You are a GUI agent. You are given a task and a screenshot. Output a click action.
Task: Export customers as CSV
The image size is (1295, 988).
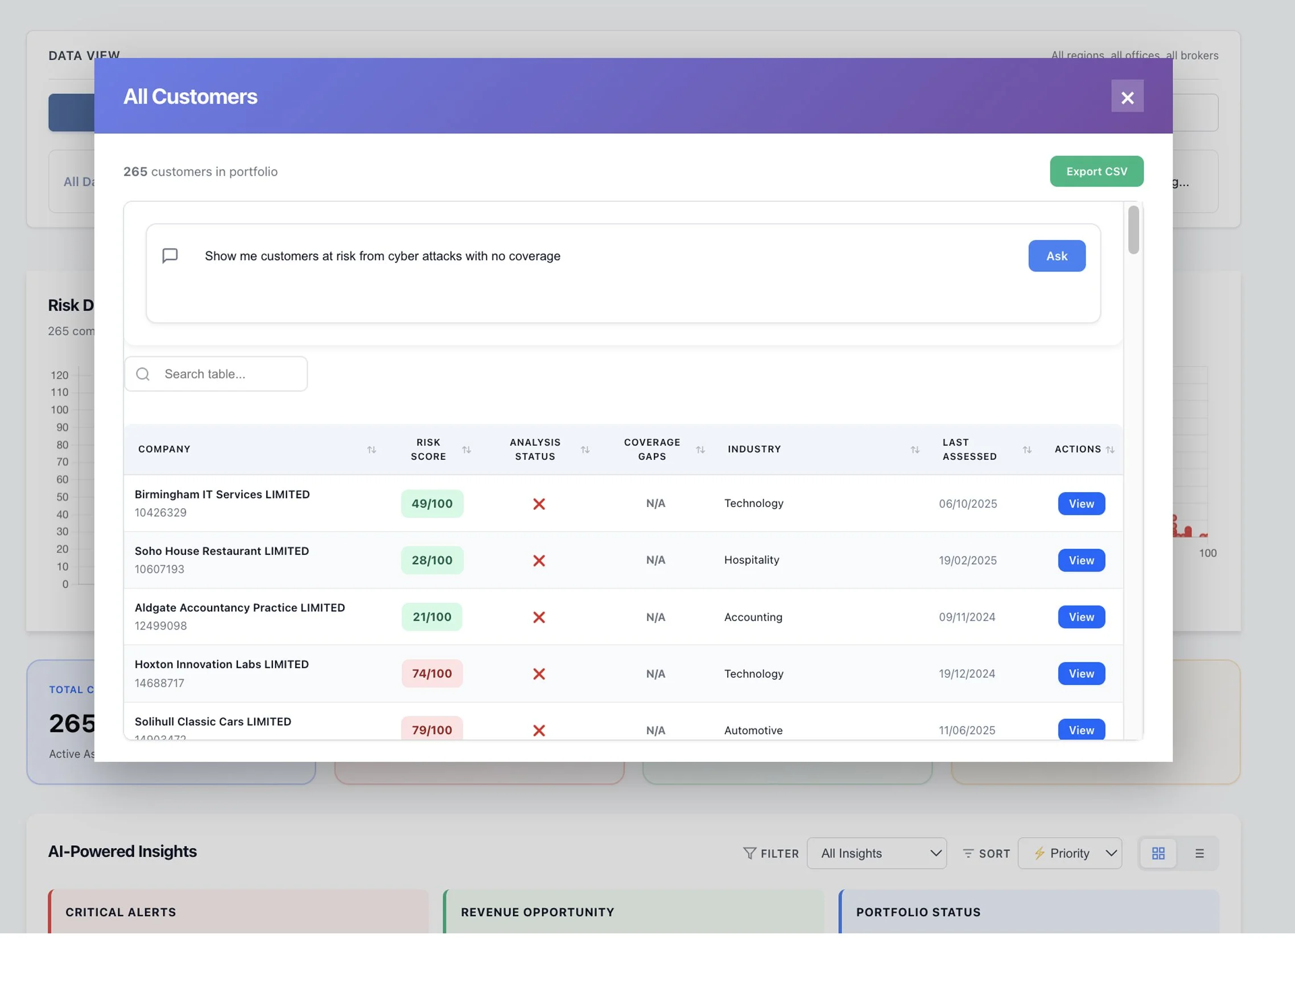pyautogui.click(x=1096, y=172)
